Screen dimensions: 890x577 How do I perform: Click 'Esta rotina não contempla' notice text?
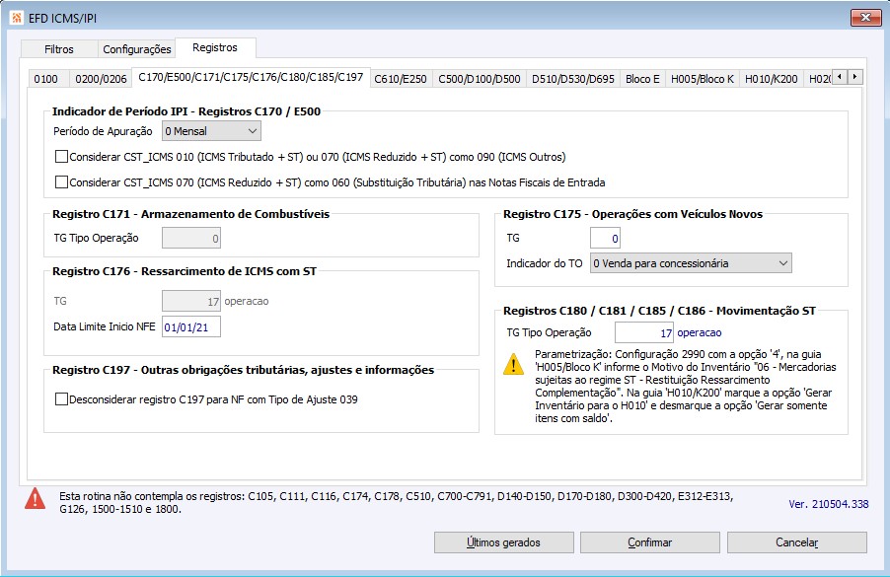[397, 503]
